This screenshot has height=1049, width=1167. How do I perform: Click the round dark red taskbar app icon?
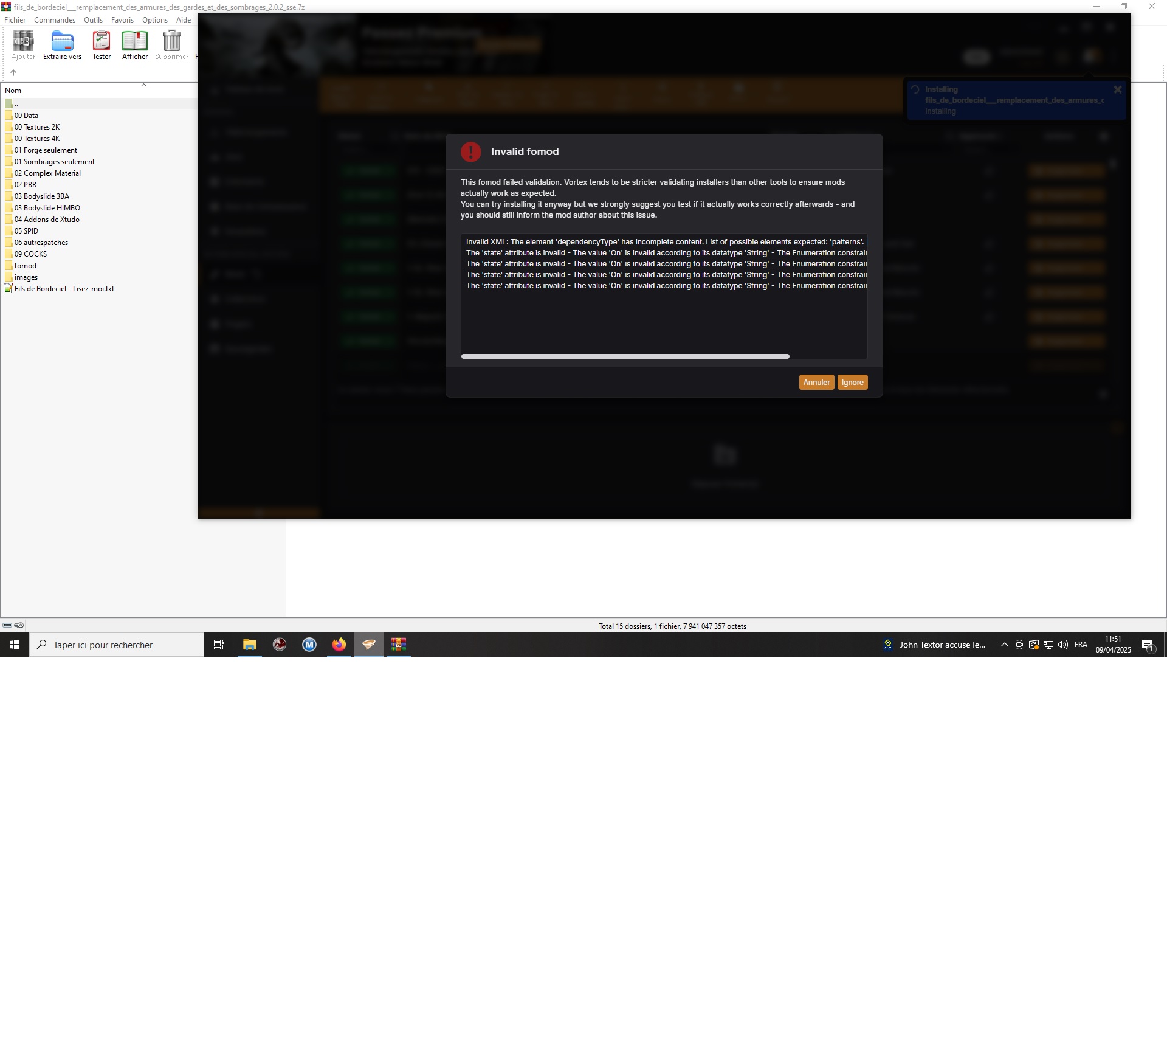pyautogui.click(x=280, y=645)
